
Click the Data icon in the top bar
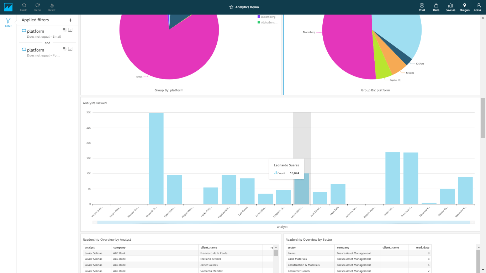click(436, 5)
